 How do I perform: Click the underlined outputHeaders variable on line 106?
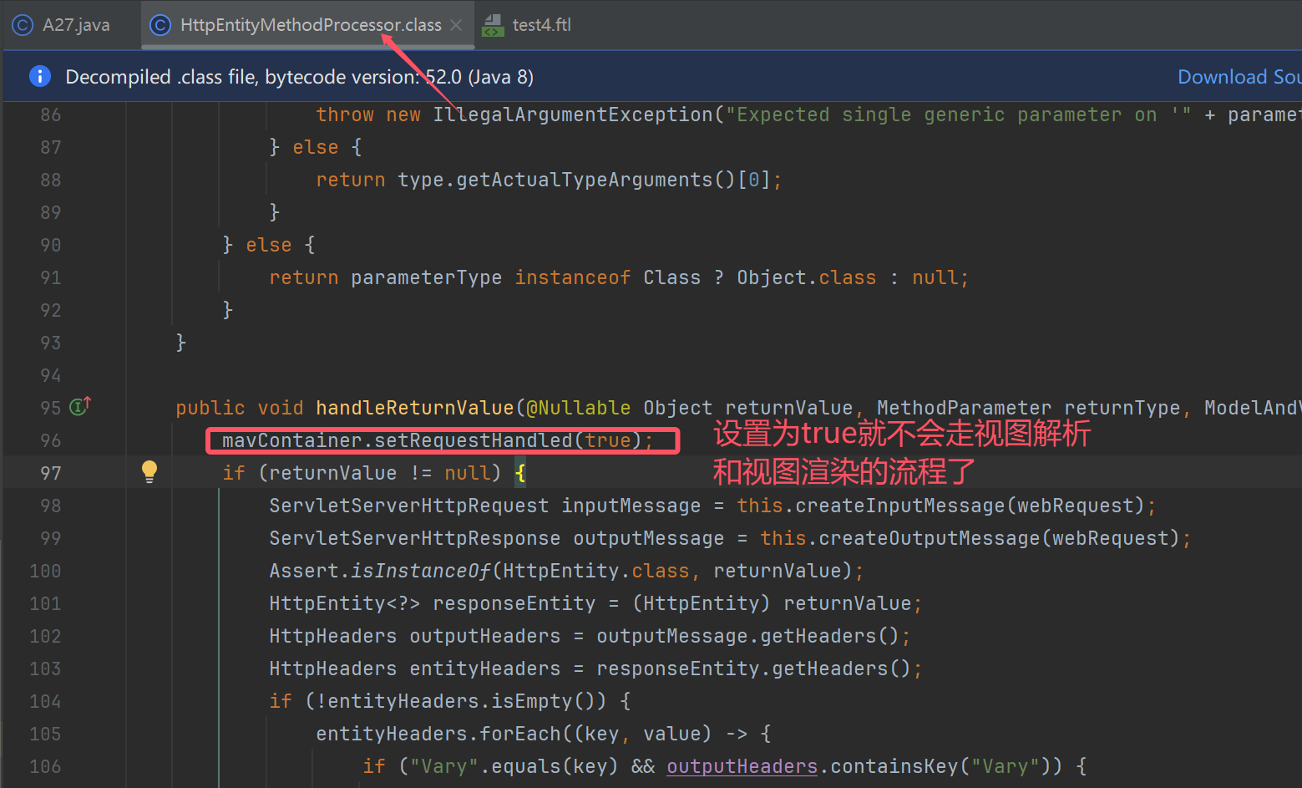coord(742,766)
